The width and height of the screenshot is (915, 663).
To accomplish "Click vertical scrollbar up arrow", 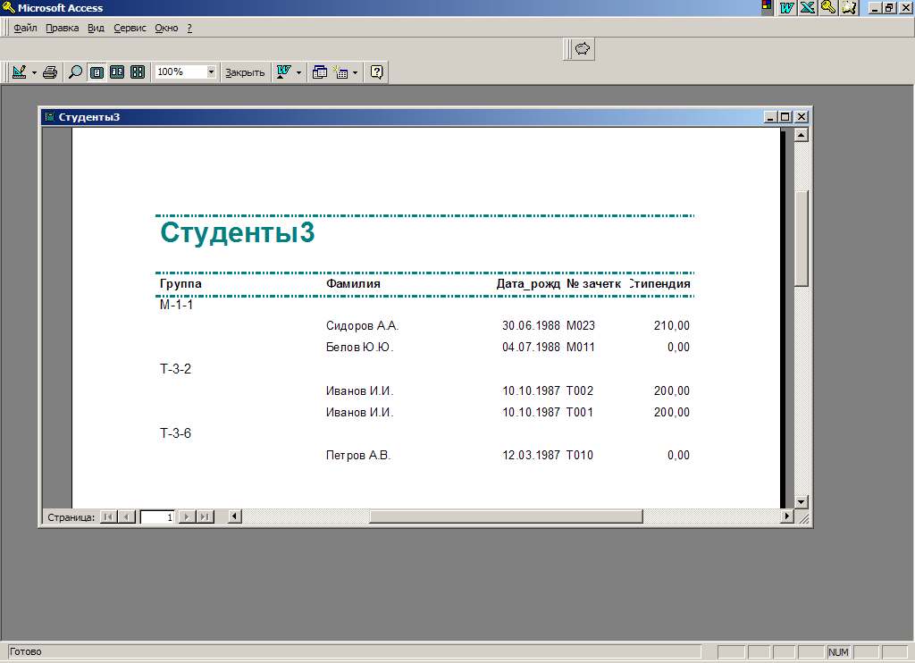I will 802,135.
